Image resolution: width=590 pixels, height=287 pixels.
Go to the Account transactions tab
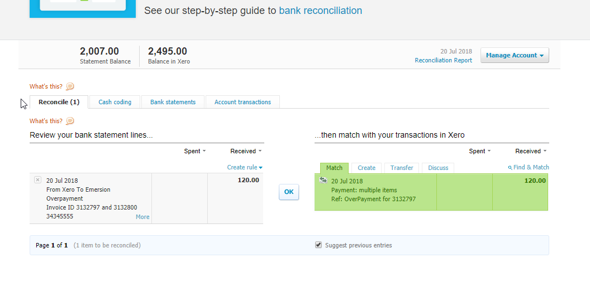[242, 102]
